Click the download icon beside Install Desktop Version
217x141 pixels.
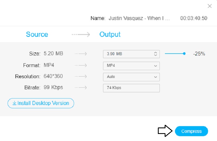tap(14, 103)
